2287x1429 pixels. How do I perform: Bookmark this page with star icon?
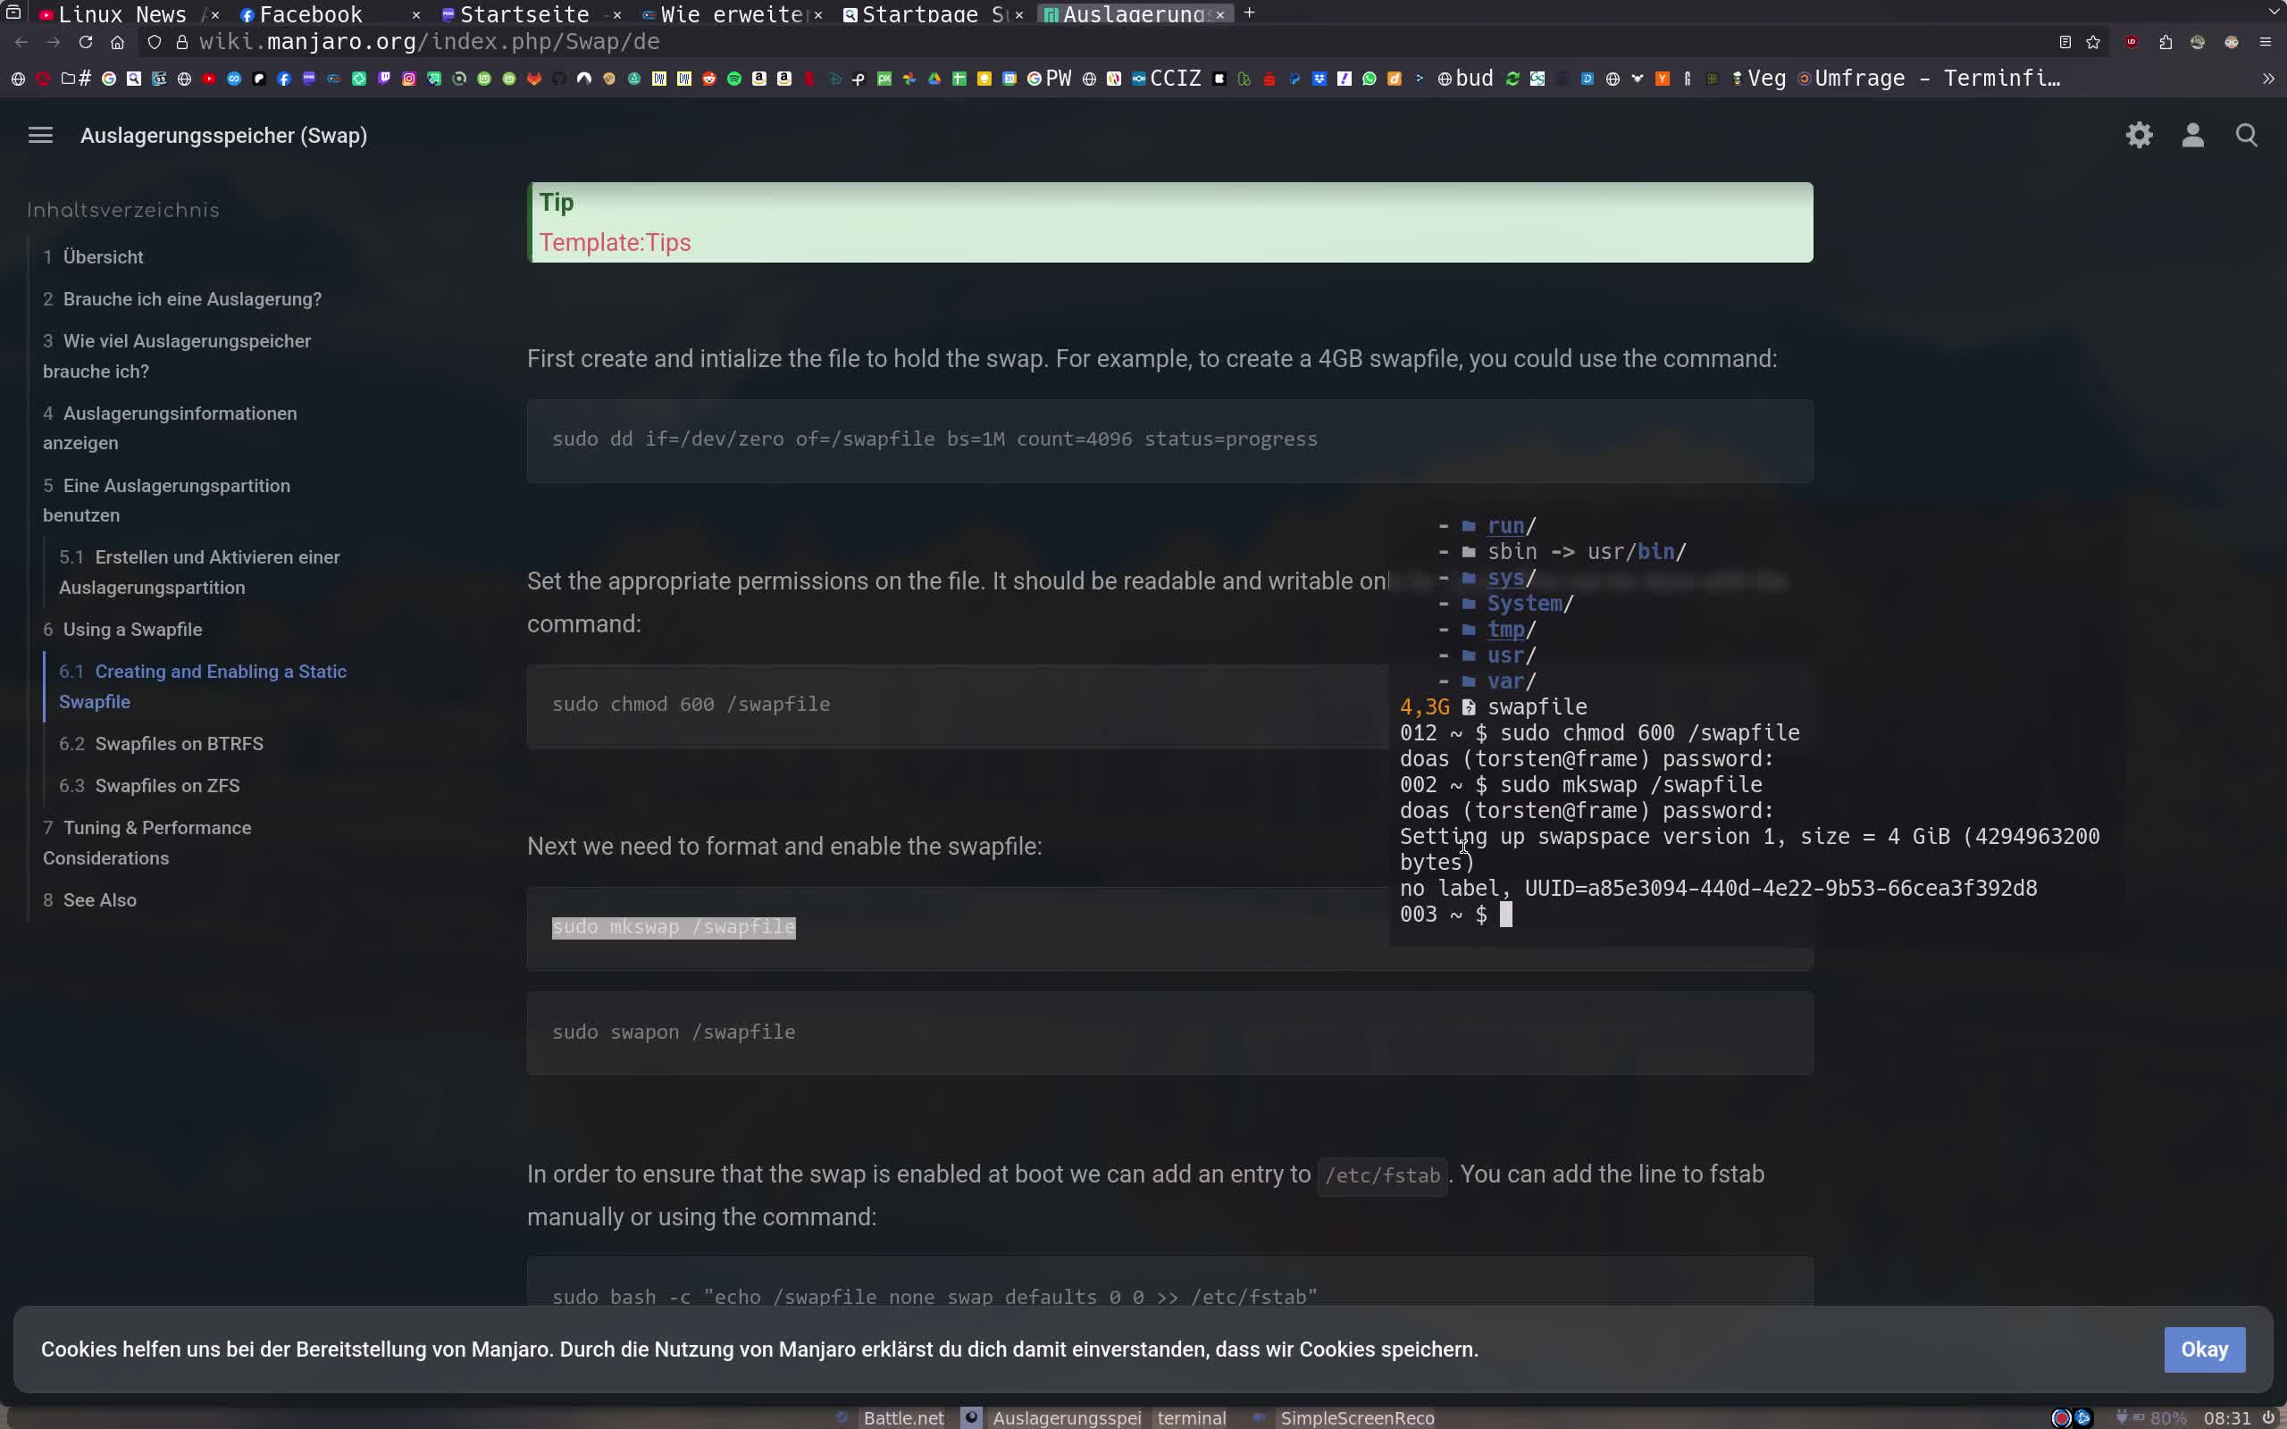tap(2092, 43)
